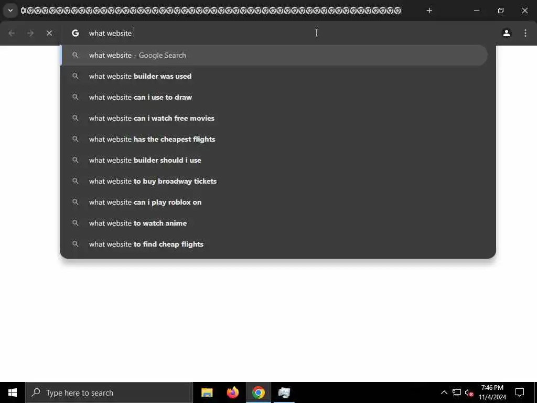Click magnifier icon beside 'to find cheap flights'

(76, 244)
